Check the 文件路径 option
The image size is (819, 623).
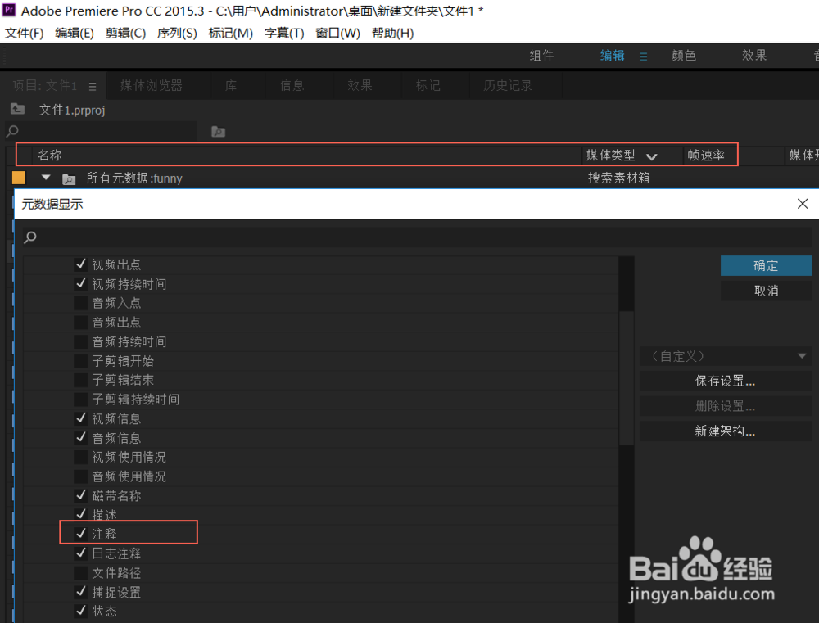(x=80, y=572)
